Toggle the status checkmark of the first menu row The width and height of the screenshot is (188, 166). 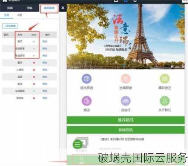34,41
